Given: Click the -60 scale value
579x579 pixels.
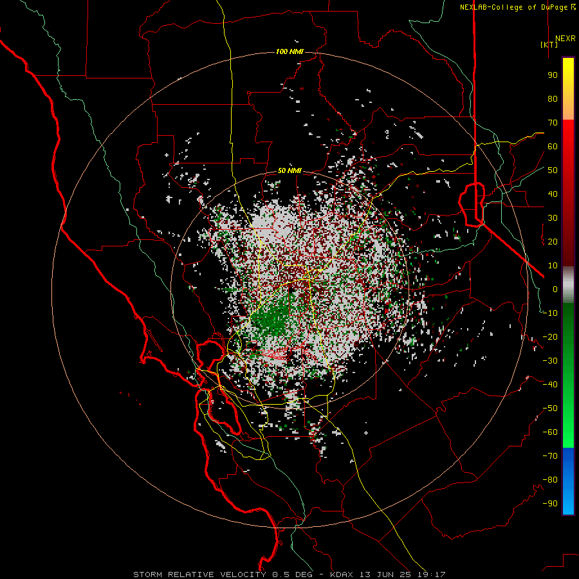Looking at the screenshot, I should click(550, 432).
